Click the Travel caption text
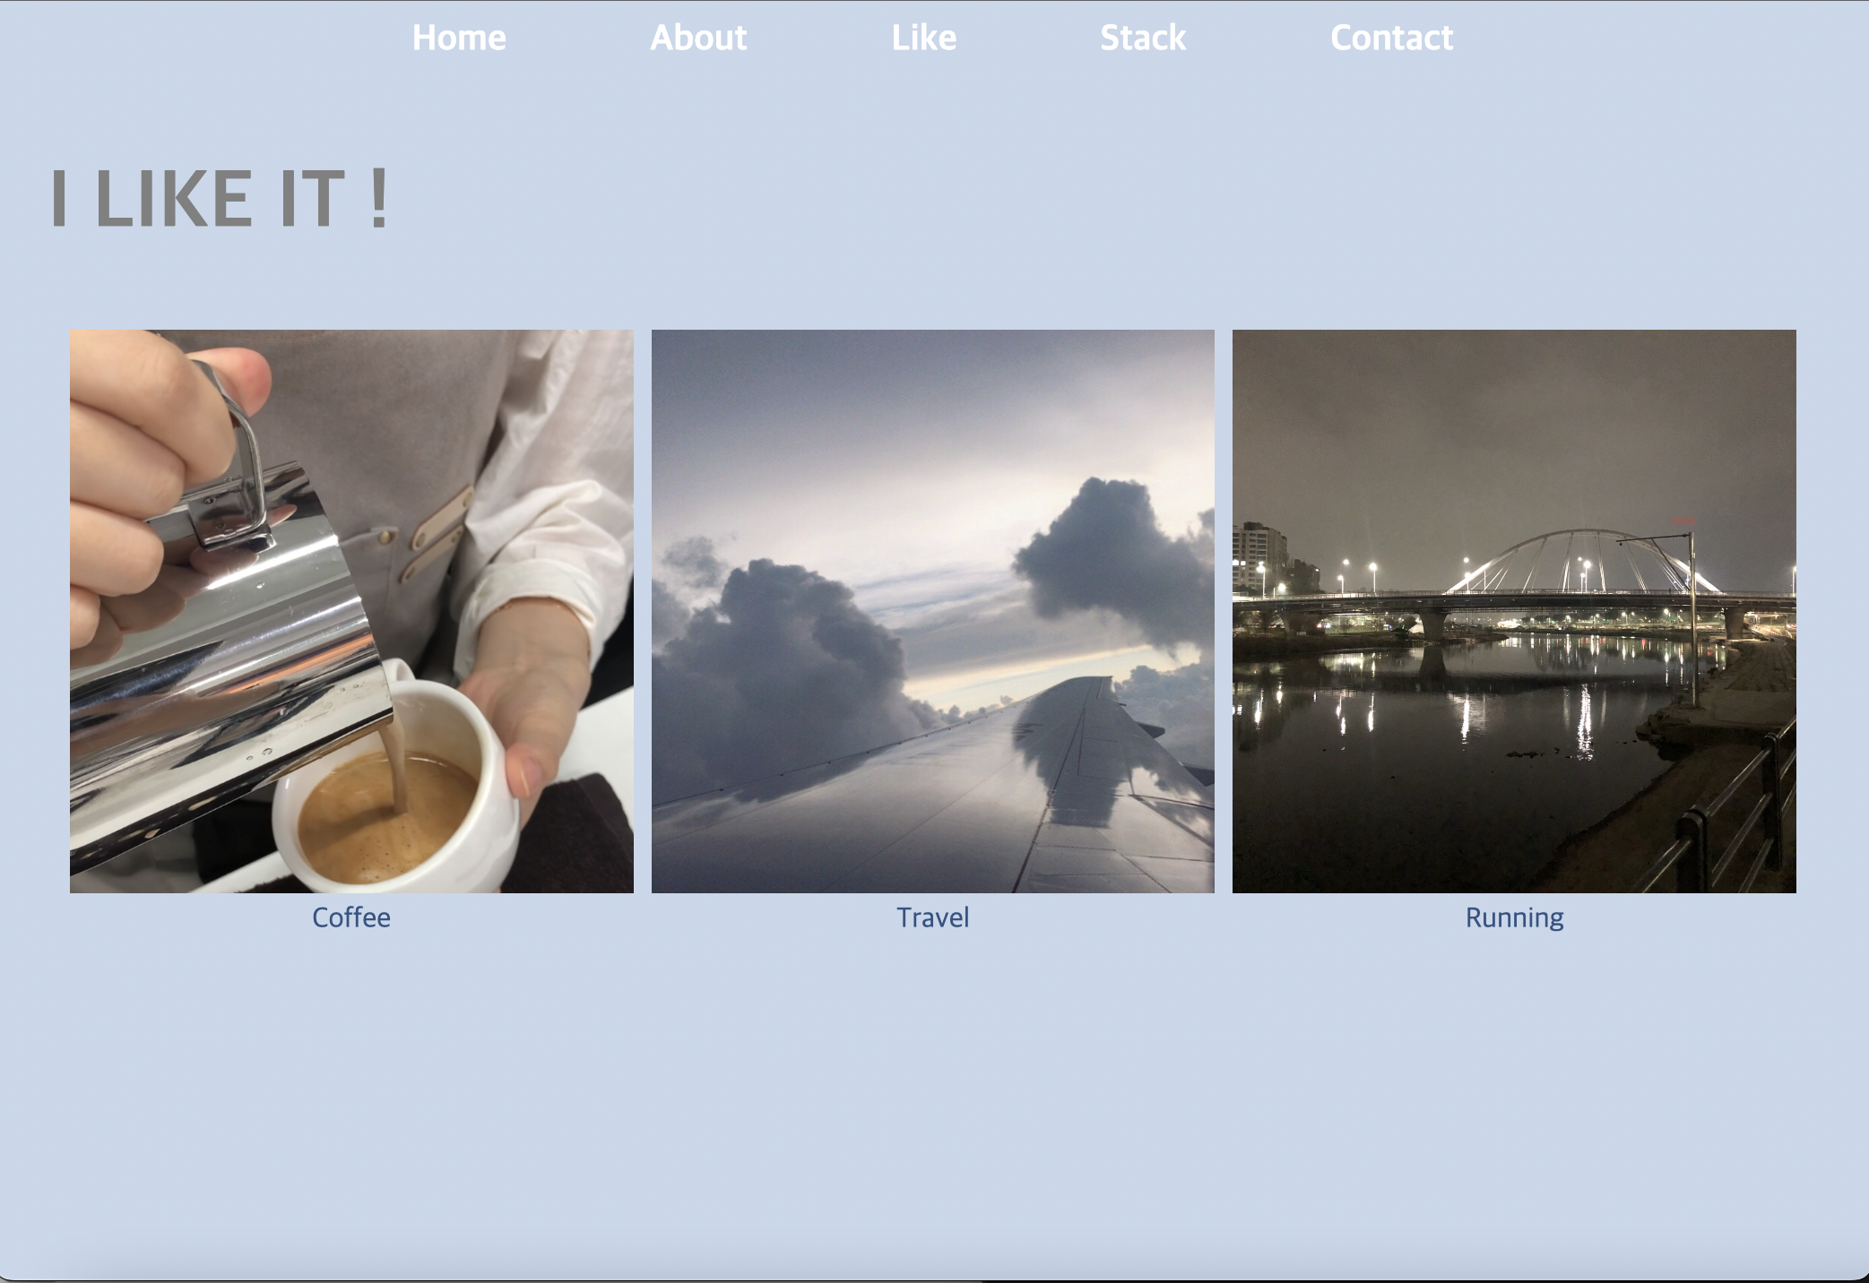This screenshot has height=1283, width=1869. coord(932,917)
